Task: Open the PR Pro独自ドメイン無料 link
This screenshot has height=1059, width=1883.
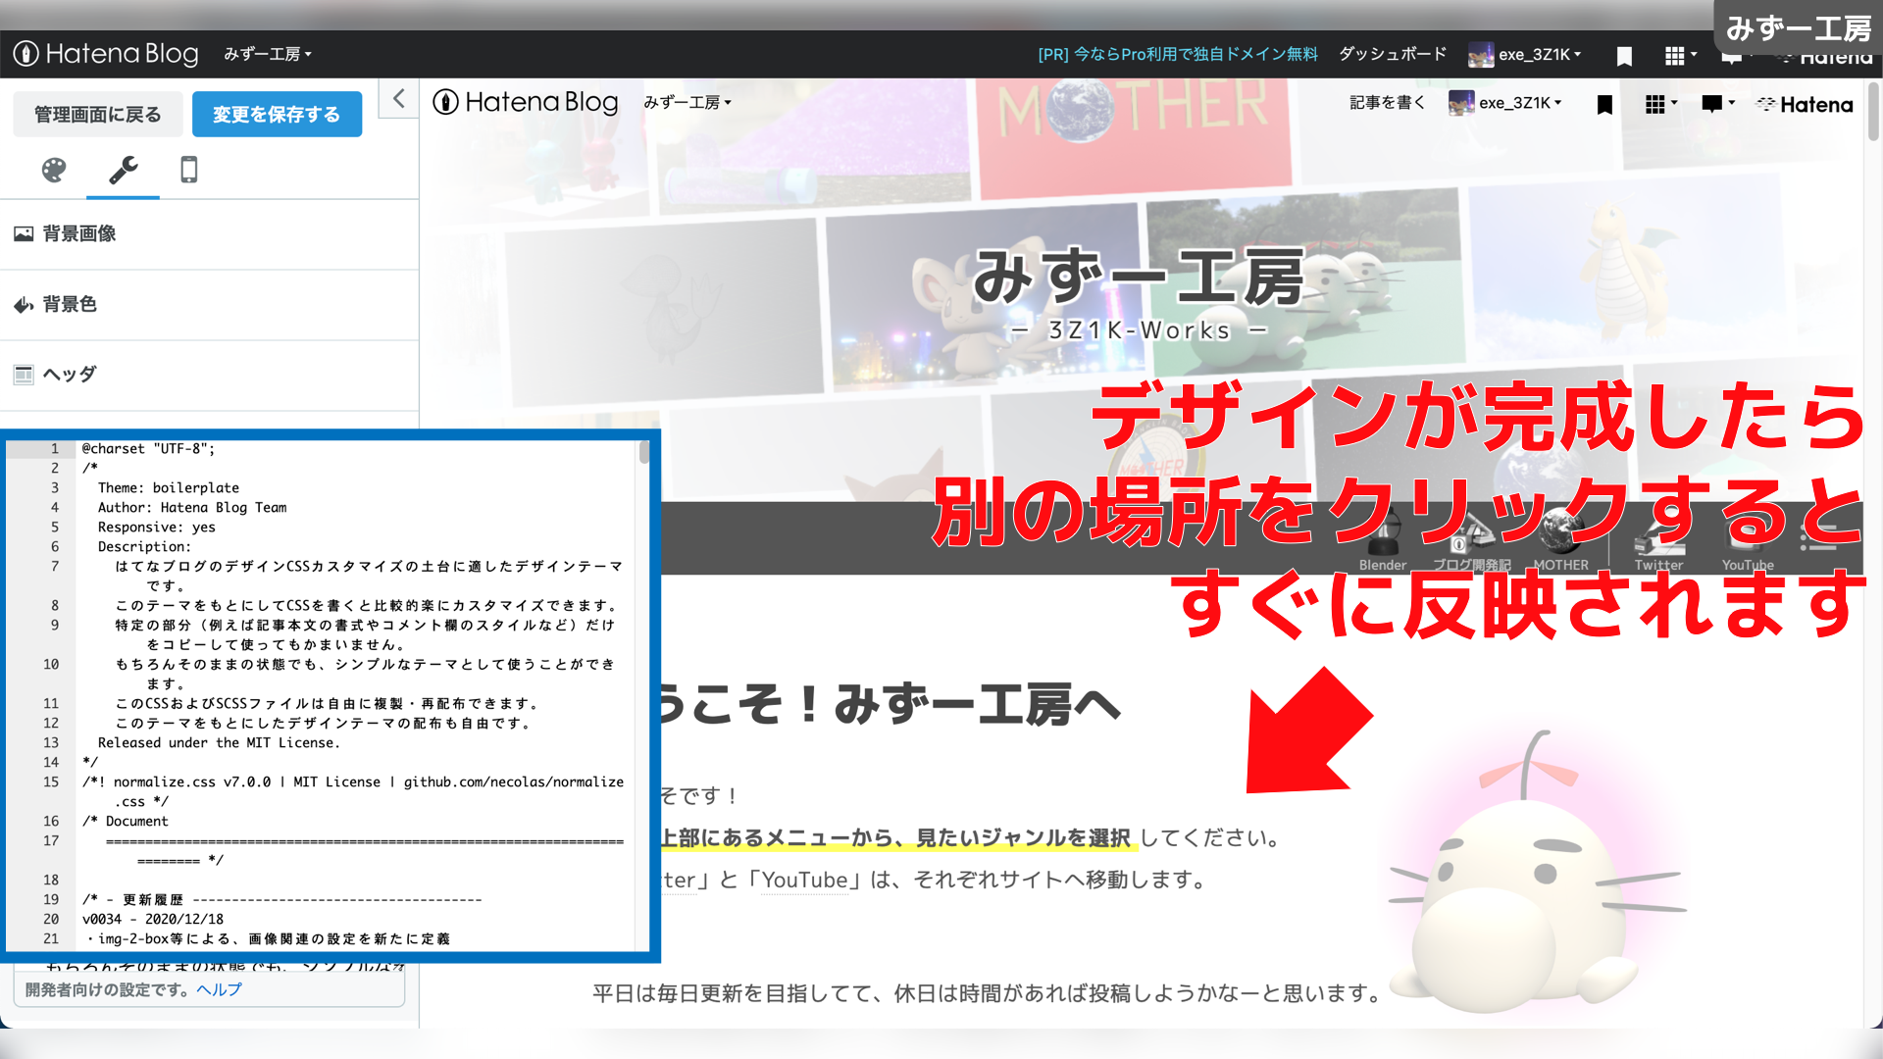Action: [1177, 54]
